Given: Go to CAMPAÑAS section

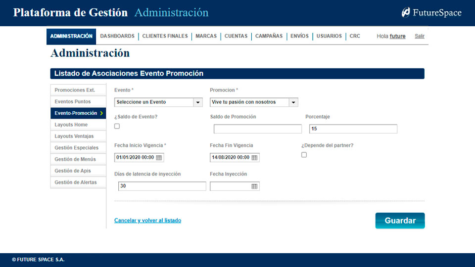Looking at the screenshot, I should coord(269,36).
